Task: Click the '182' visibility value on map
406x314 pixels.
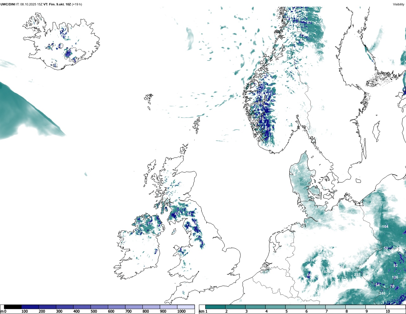Action: [x=325, y=272]
